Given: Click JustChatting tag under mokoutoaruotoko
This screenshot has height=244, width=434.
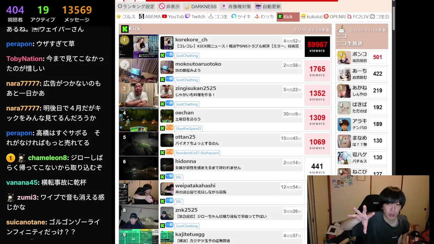Looking at the screenshot, I should point(186,80).
